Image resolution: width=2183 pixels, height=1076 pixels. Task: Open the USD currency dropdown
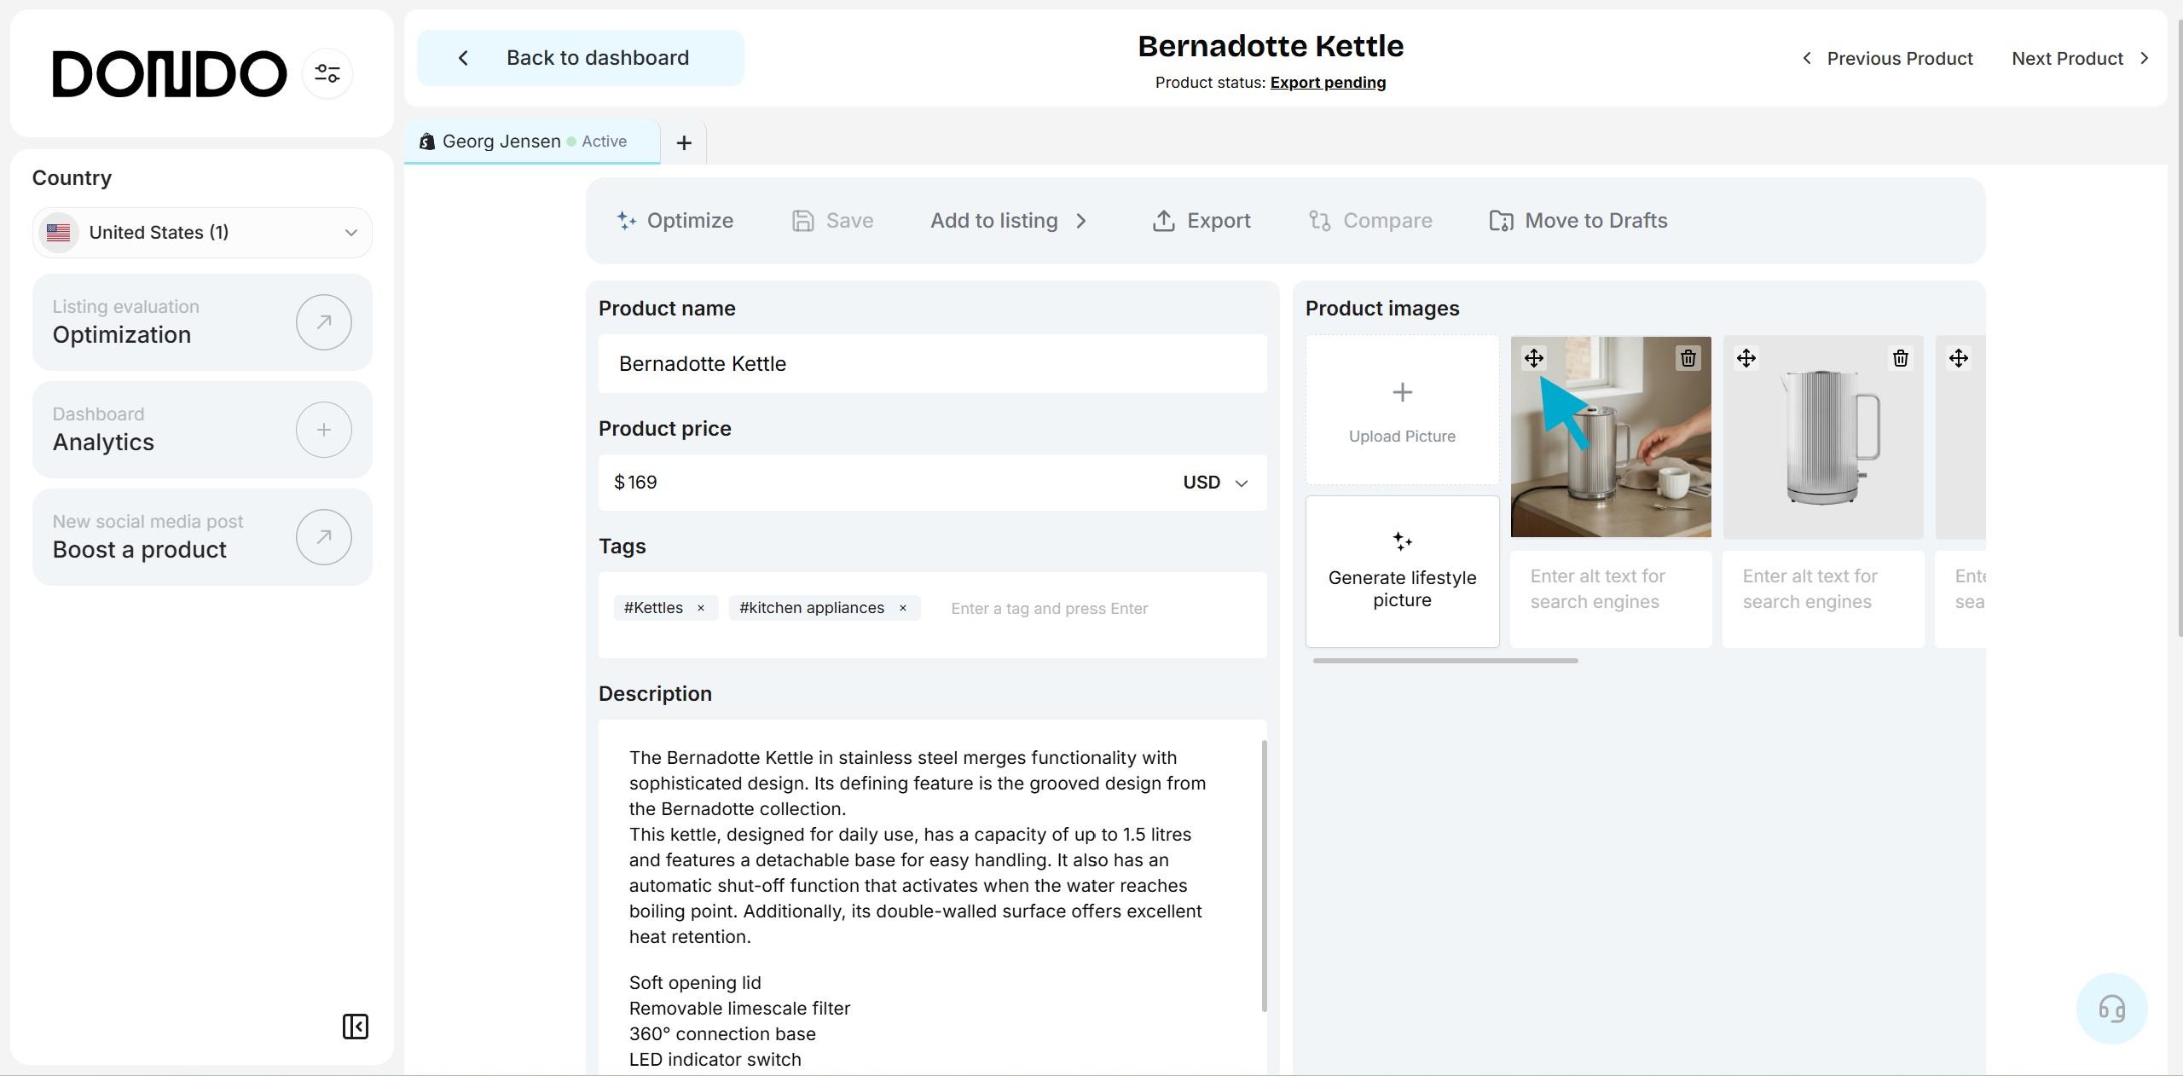(1215, 483)
